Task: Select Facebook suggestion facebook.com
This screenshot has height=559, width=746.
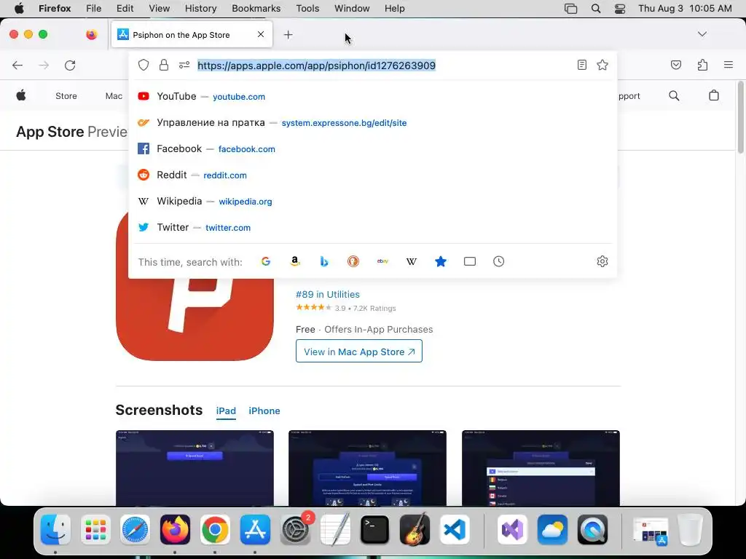Action: 372,148
